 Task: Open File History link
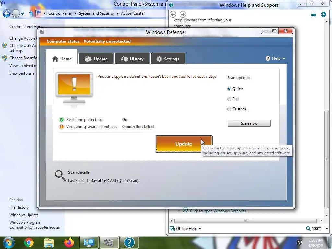[19, 207]
